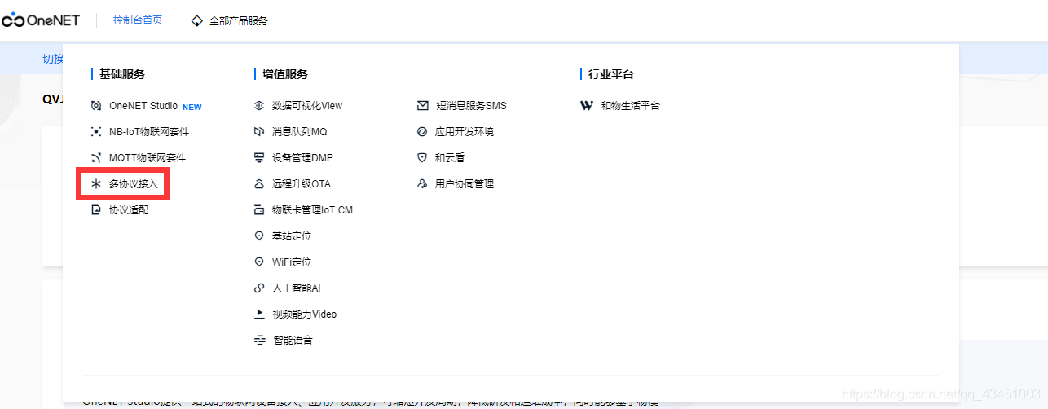Open 应用开发环境
This screenshot has width=1048, height=409.
coord(465,132)
